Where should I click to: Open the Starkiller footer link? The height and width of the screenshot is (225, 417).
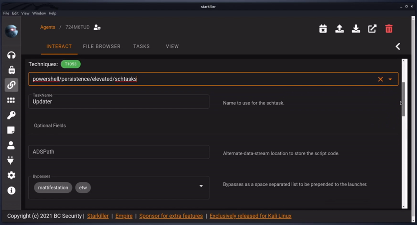pyautogui.click(x=98, y=216)
